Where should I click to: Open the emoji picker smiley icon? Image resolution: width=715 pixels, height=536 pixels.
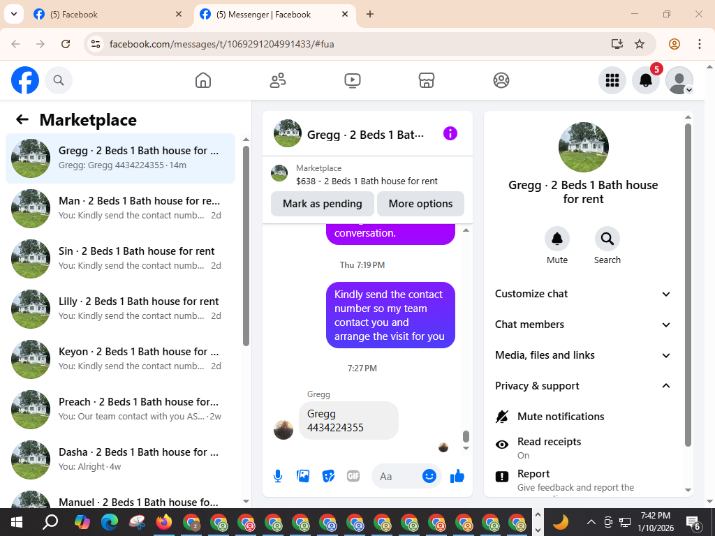(x=429, y=476)
